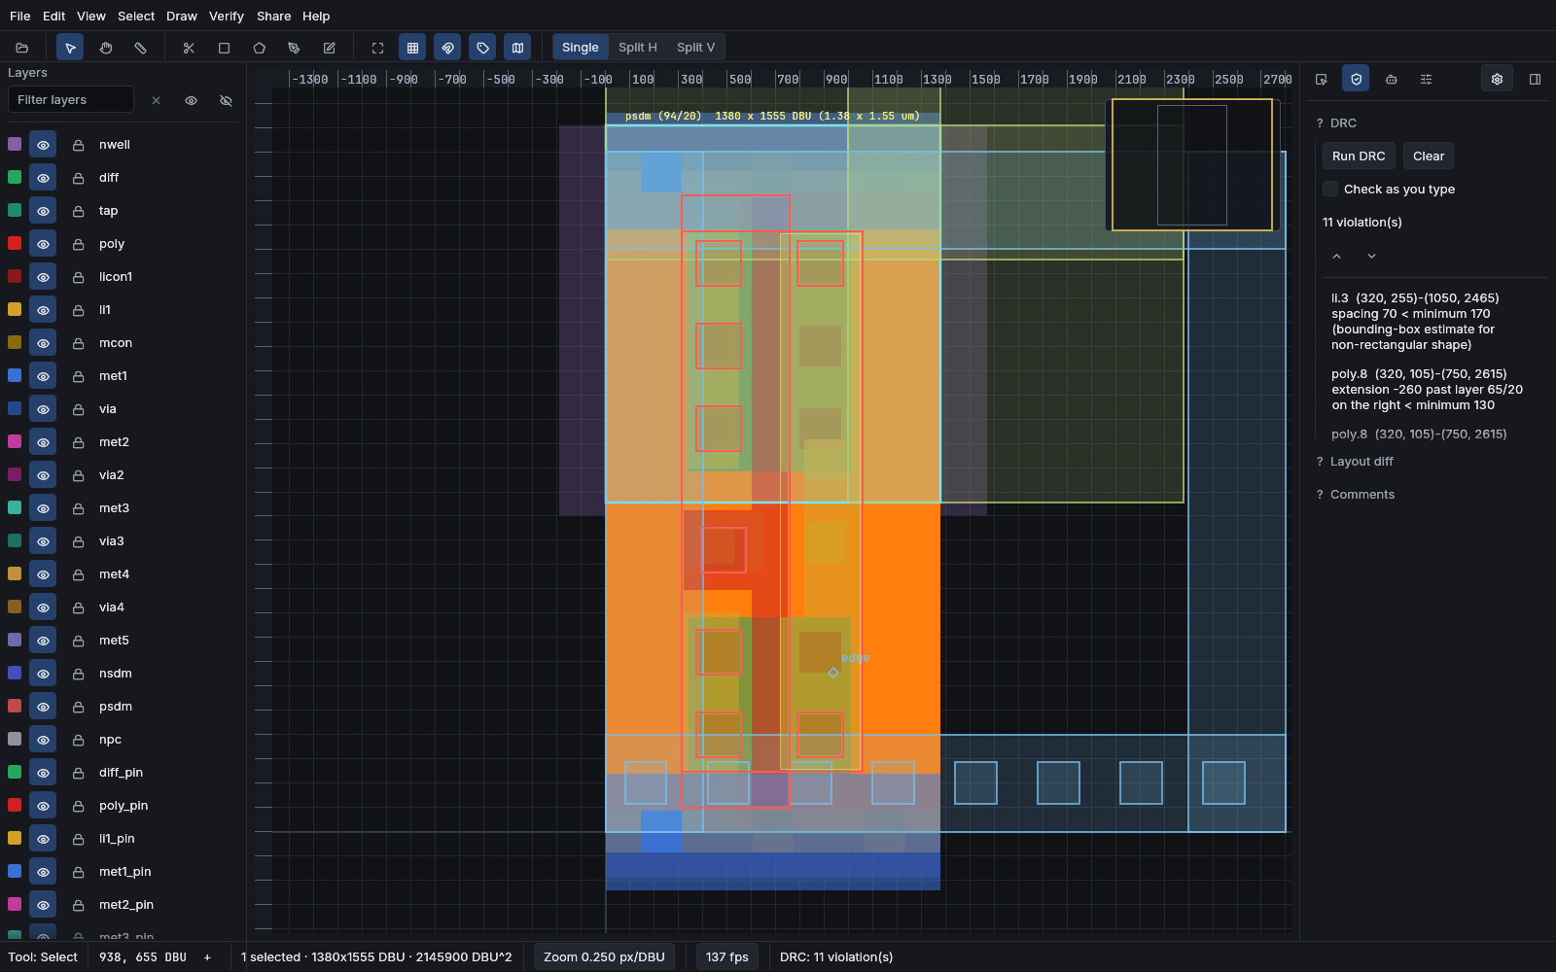The width and height of the screenshot is (1556, 972).
Task: Select the pen path tool
Action: [x=294, y=48]
